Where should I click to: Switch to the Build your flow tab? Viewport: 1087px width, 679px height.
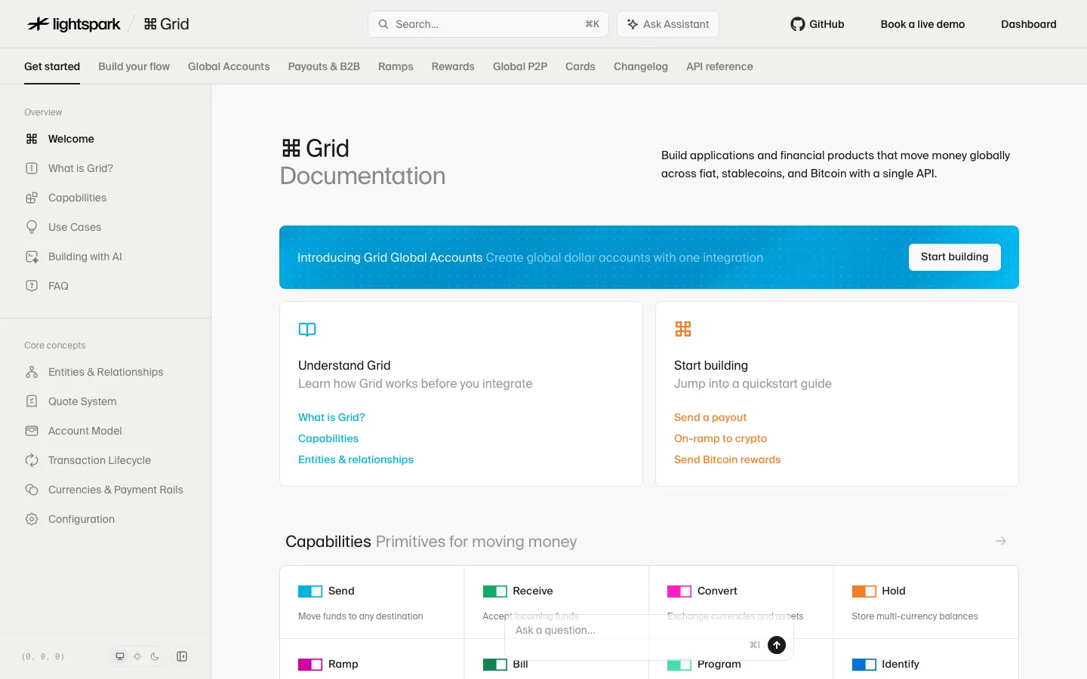[x=134, y=66]
